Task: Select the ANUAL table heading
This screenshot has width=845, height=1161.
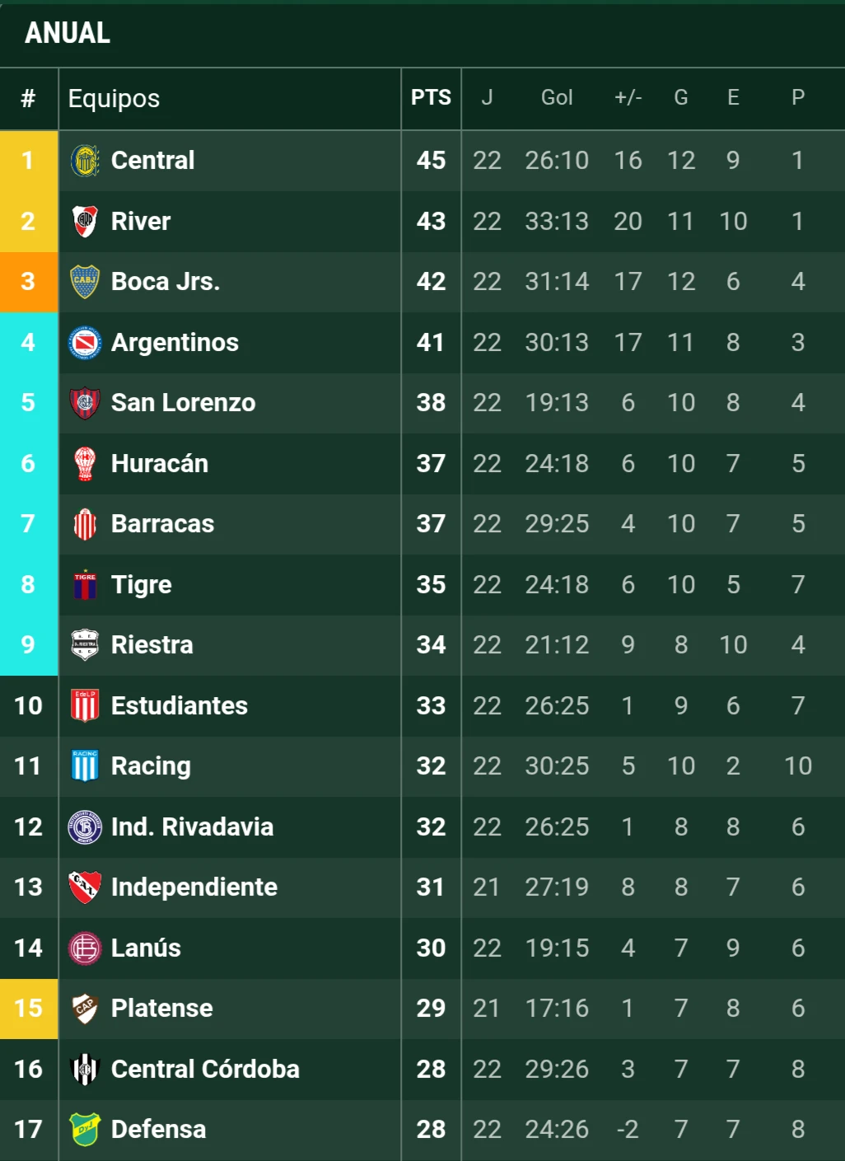Action: pos(68,33)
